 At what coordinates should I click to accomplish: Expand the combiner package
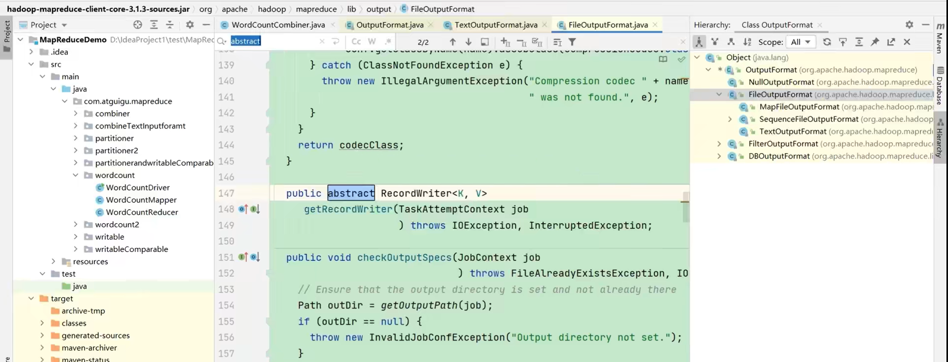(x=76, y=114)
